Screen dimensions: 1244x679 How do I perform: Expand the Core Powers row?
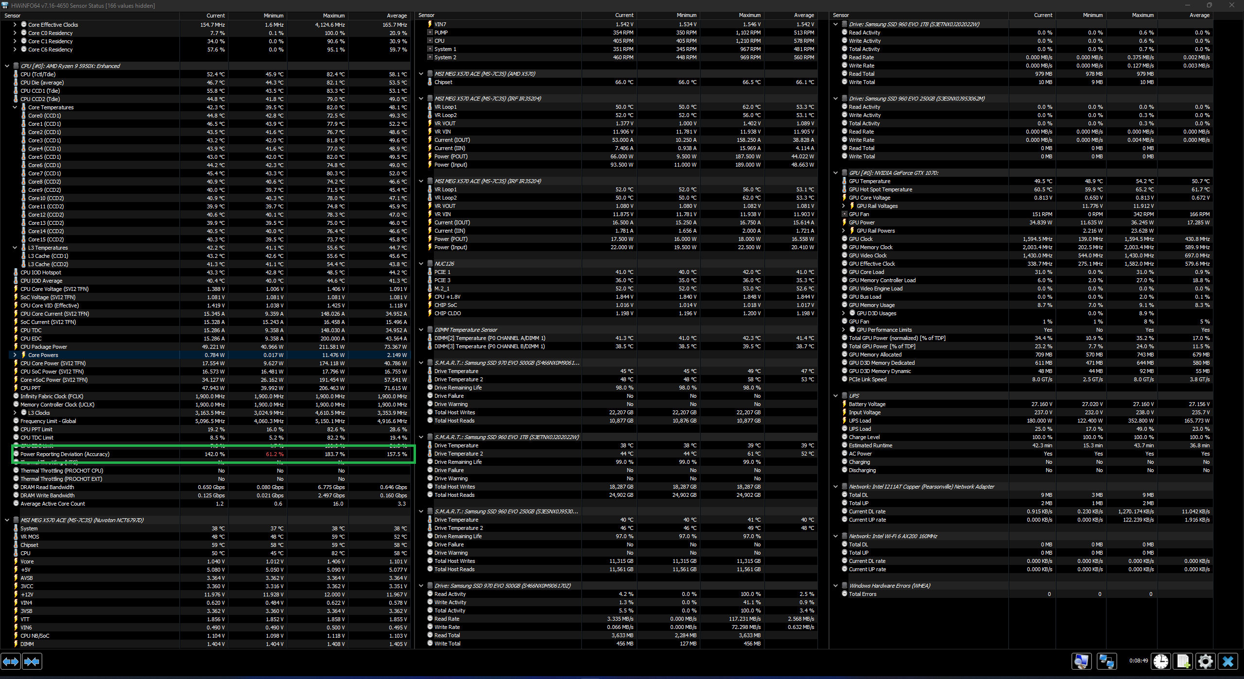point(15,355)
